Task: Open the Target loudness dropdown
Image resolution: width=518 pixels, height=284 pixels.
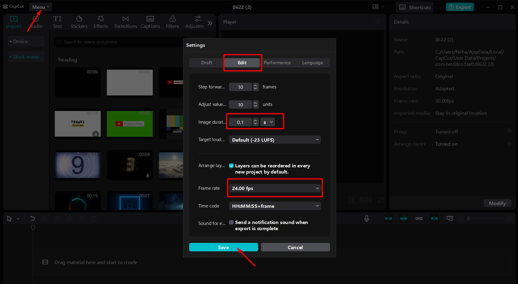Action: coord(275,140)
